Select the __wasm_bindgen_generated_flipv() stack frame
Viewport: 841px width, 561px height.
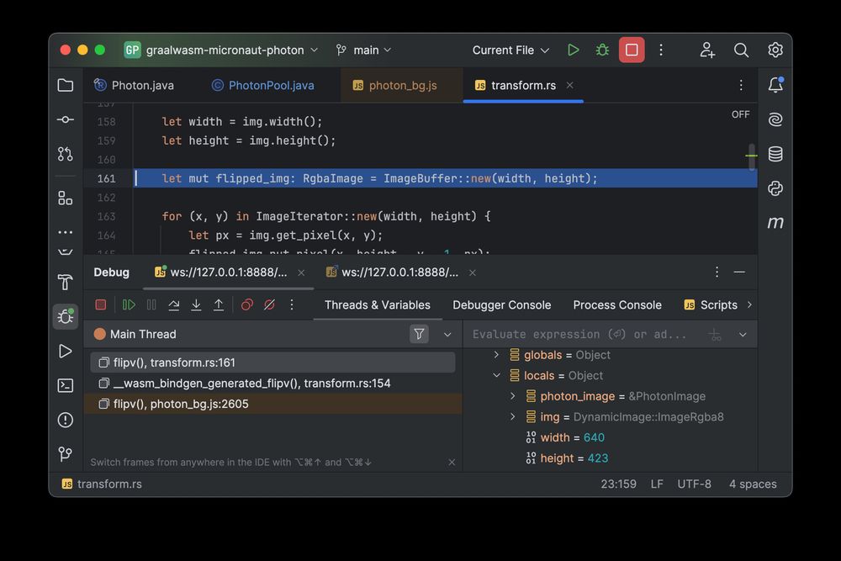[x=273, y=383]
